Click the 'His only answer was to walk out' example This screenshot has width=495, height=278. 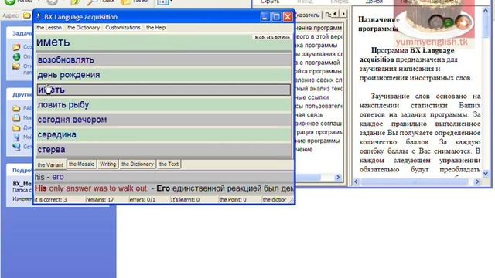[91, 188]
